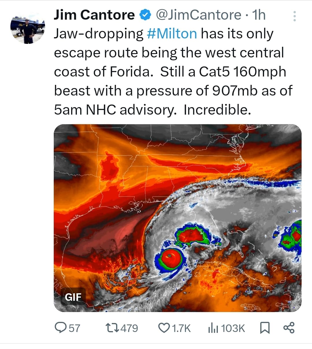The height and width of the screenshot is (349, 312).
Task: Open the share icon
Action: [x=289, y=328]
